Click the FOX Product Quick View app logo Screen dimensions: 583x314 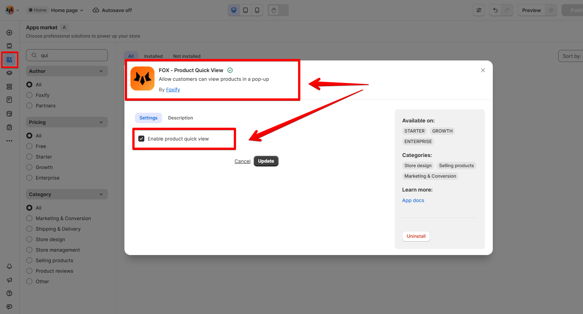click(x=142, y=78)
